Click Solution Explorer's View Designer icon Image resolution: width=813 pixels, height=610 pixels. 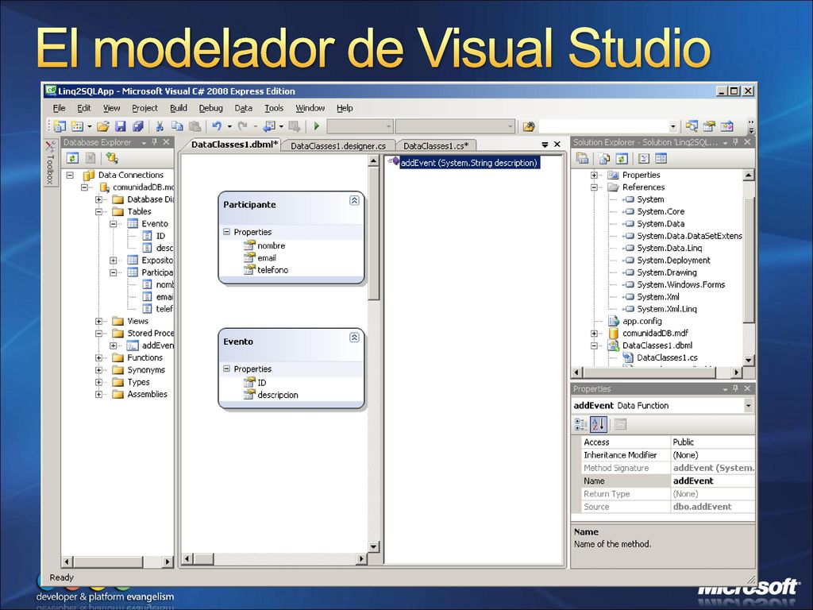(661, 158)
